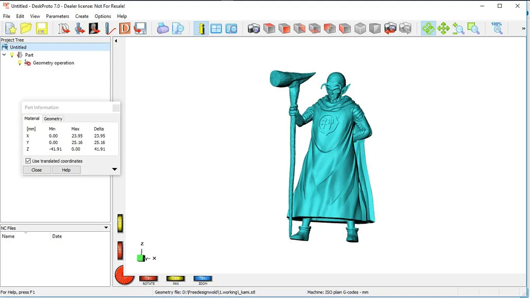
Task: Select the top view cube with red top
Action: pyautogui.click(x=269, y=28)
